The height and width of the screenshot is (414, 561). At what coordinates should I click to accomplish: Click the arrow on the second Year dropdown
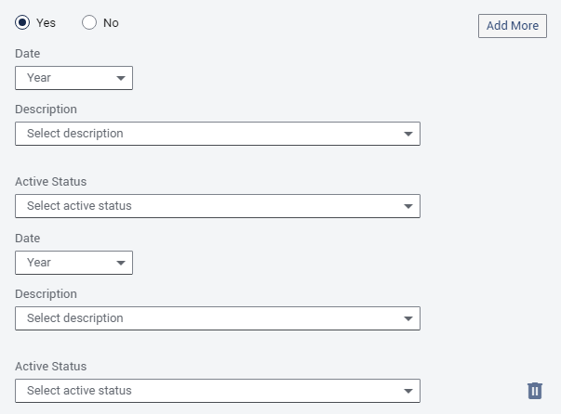point(121,264)
